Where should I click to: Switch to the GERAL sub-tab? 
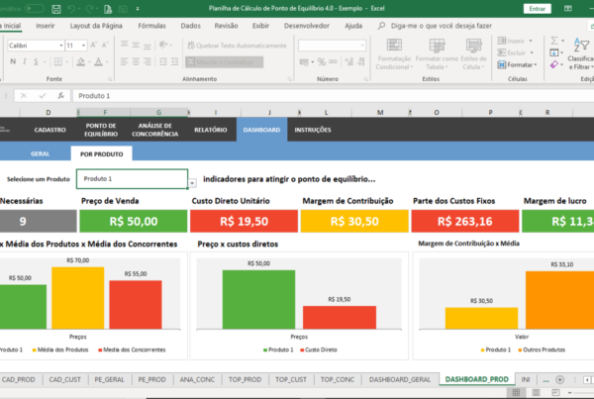click(41, 153)
